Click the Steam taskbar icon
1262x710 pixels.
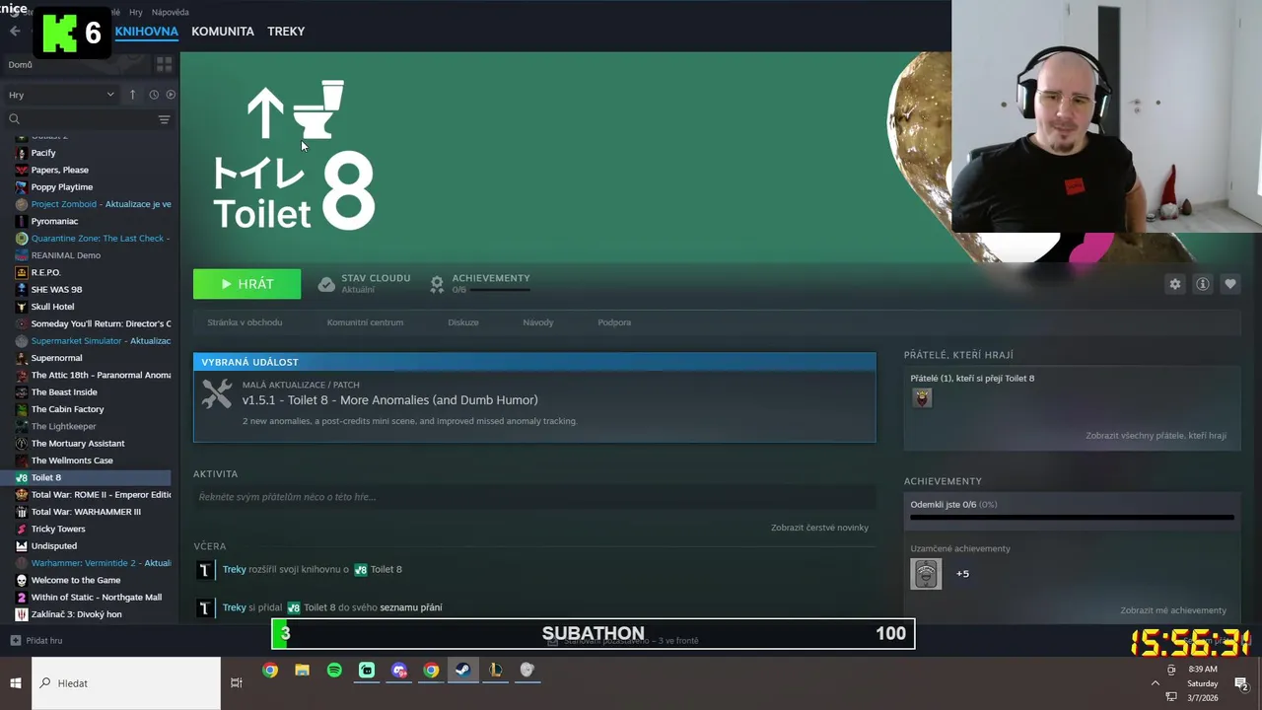click(462, 670)
